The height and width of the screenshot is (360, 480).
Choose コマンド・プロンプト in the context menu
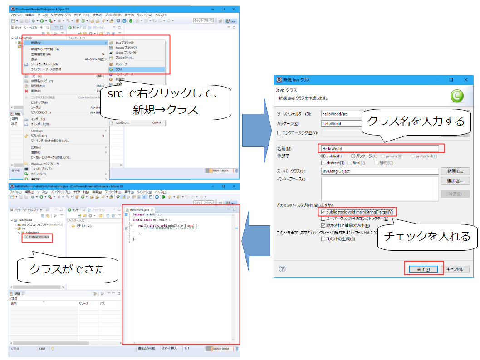click(66, 169)
